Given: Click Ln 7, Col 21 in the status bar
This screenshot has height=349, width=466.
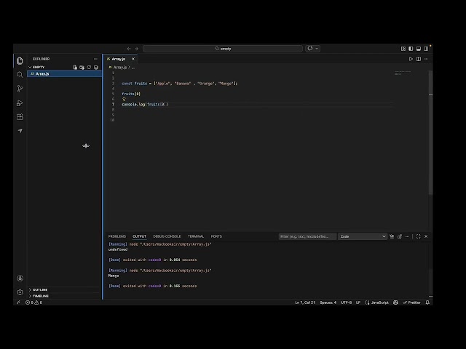Looking at the screenshot, I should (305, 302).
